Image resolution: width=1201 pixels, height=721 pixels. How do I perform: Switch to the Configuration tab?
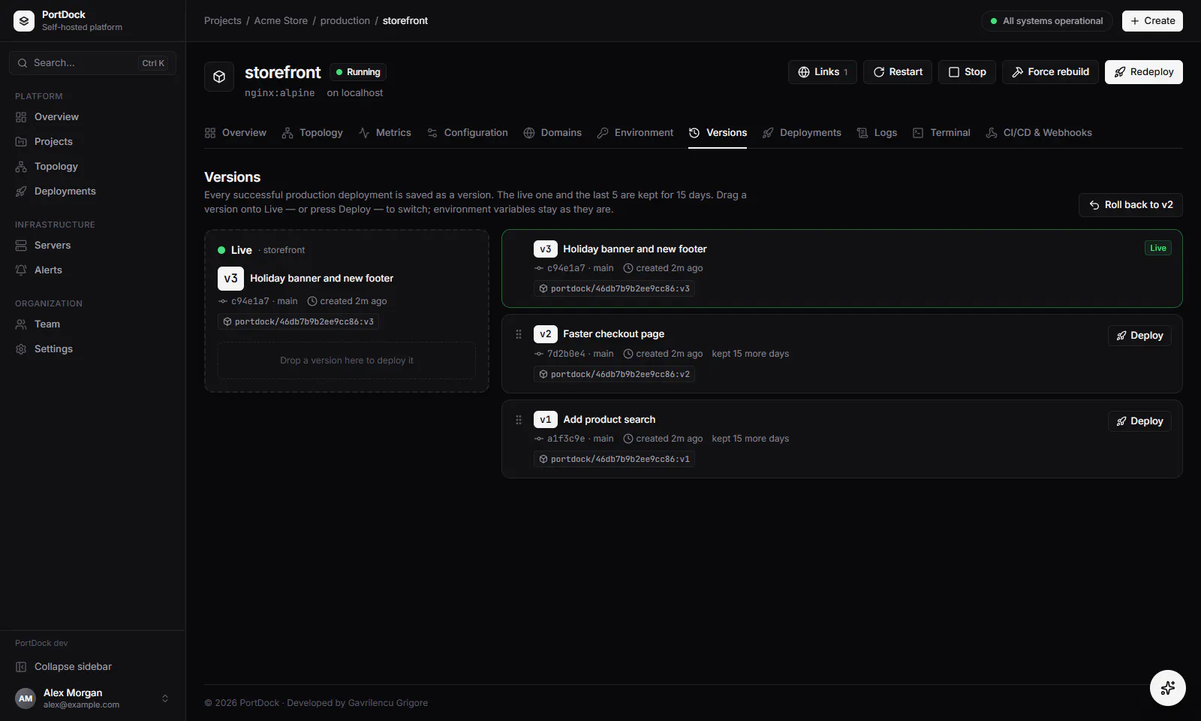pyautogui.click(x=468, y=133)
